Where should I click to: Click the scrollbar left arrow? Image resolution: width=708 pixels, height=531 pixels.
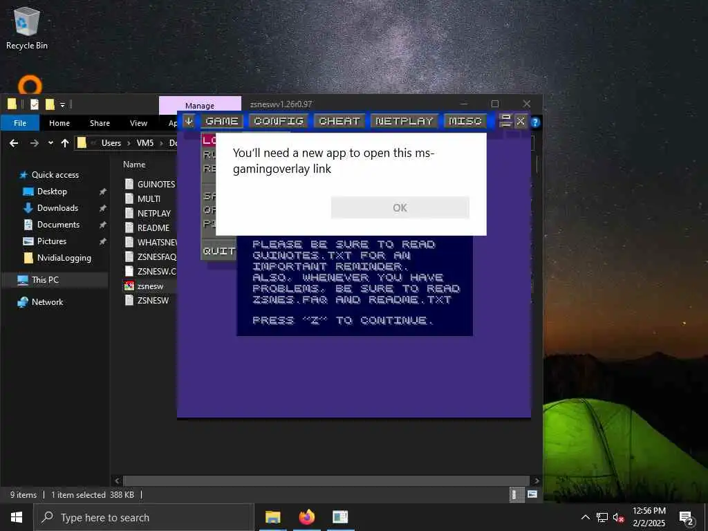[117, 481]
